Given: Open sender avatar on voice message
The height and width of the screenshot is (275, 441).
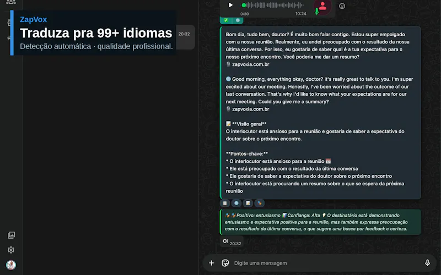Looking at the screenshot, I should [322, 6].
